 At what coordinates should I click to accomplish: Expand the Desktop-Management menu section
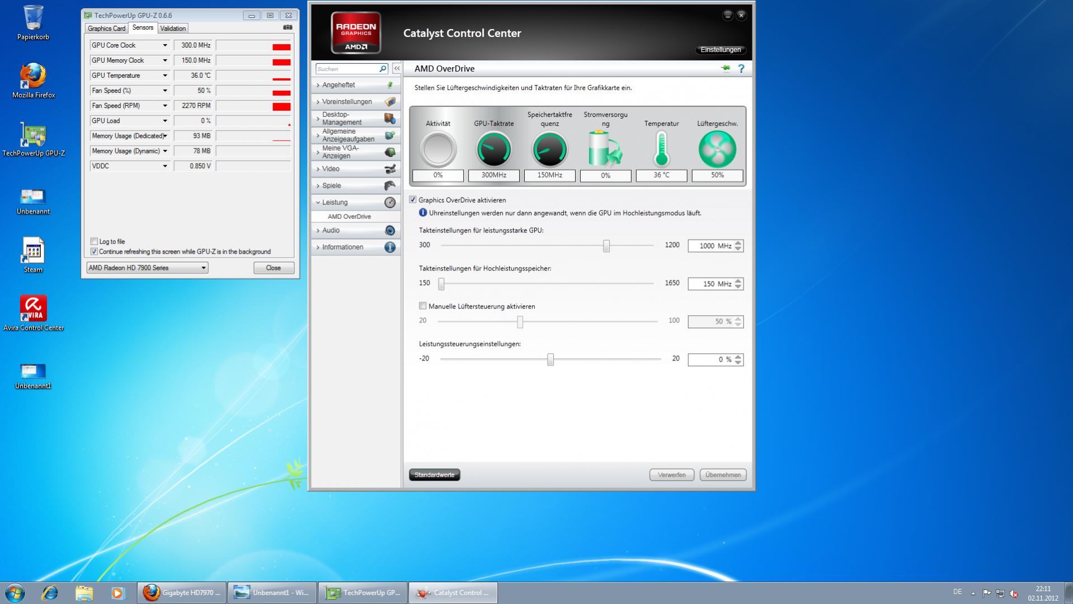coord(356,119)
